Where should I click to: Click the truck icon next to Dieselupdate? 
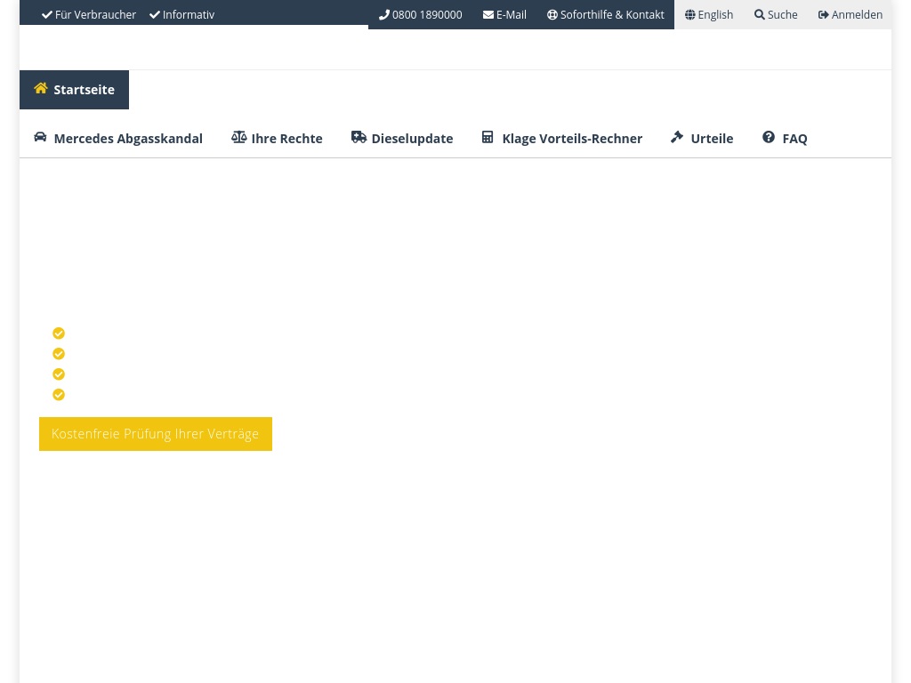coord(359,137)
